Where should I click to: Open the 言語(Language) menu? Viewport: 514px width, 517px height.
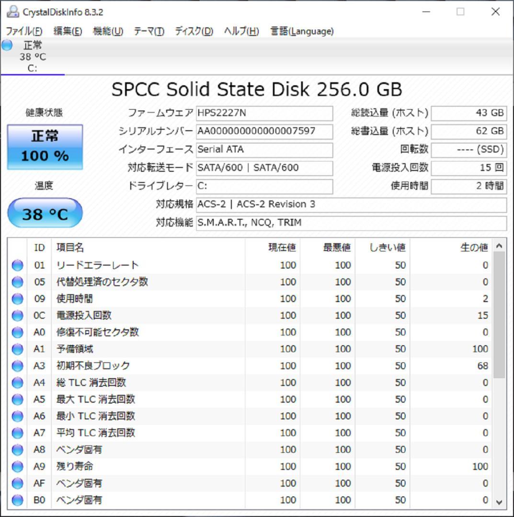click(x=301, y=31)
